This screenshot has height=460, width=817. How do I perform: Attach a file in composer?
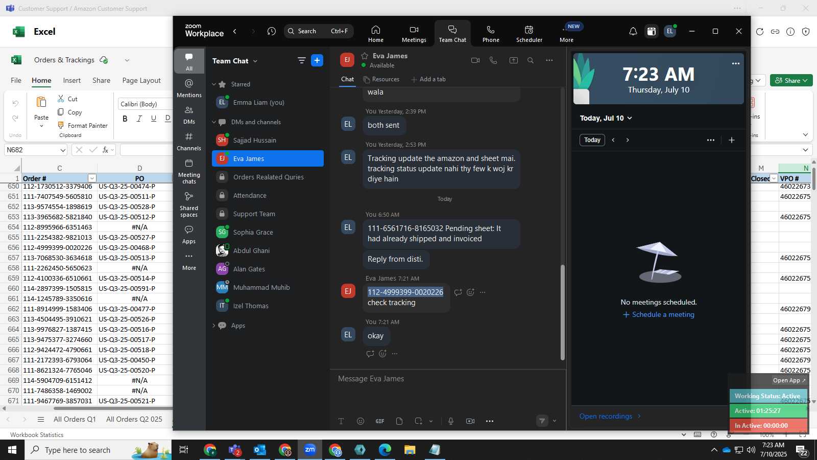pos(399,421)
